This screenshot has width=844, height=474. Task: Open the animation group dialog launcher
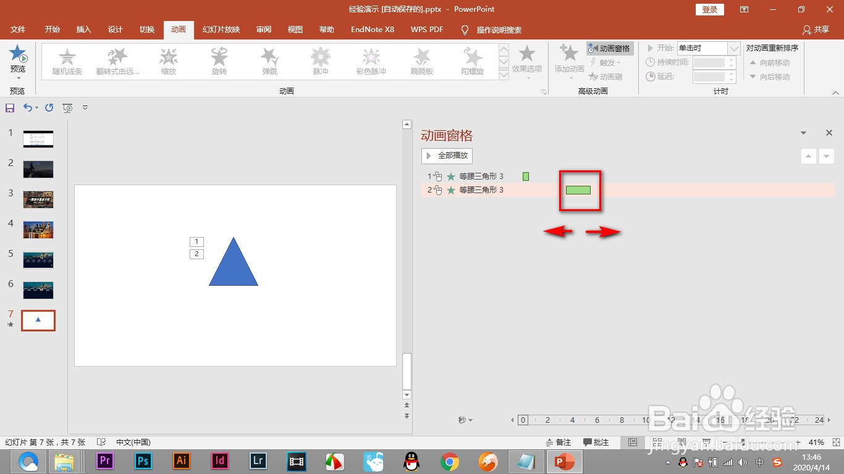(544, 92)
